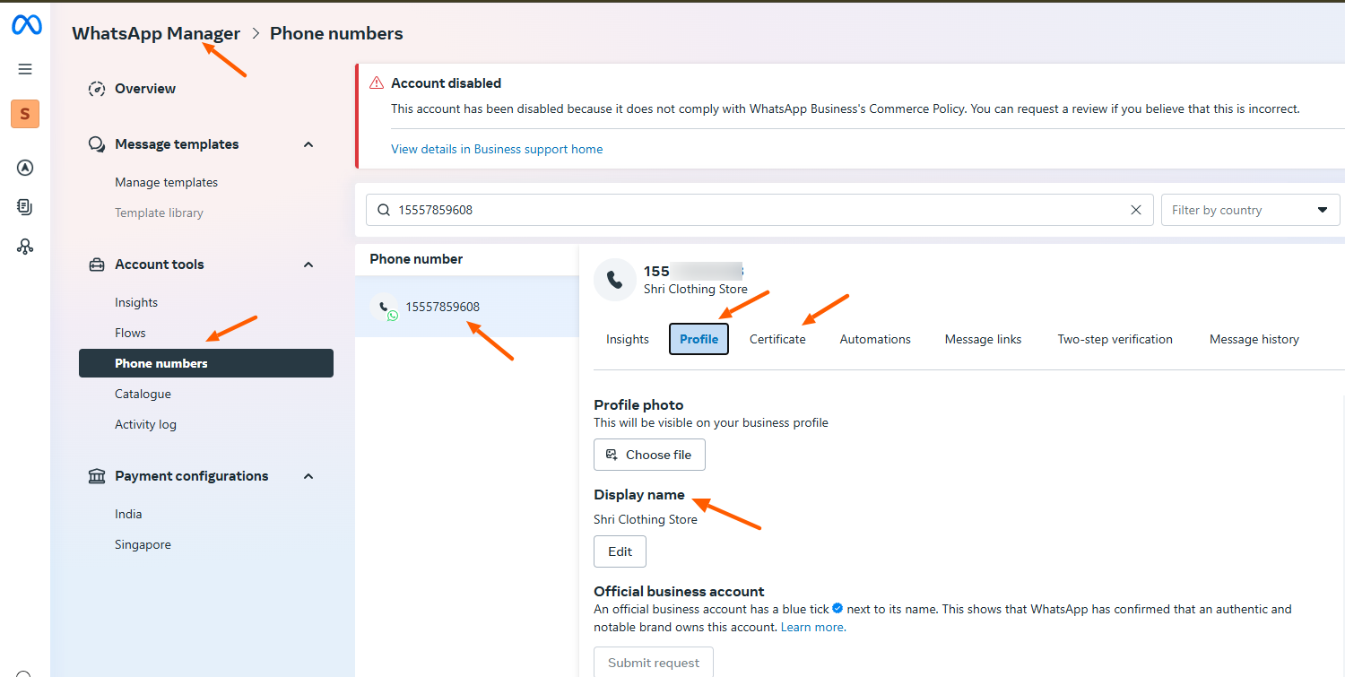Collapse the Message templates section

point(308,144)
